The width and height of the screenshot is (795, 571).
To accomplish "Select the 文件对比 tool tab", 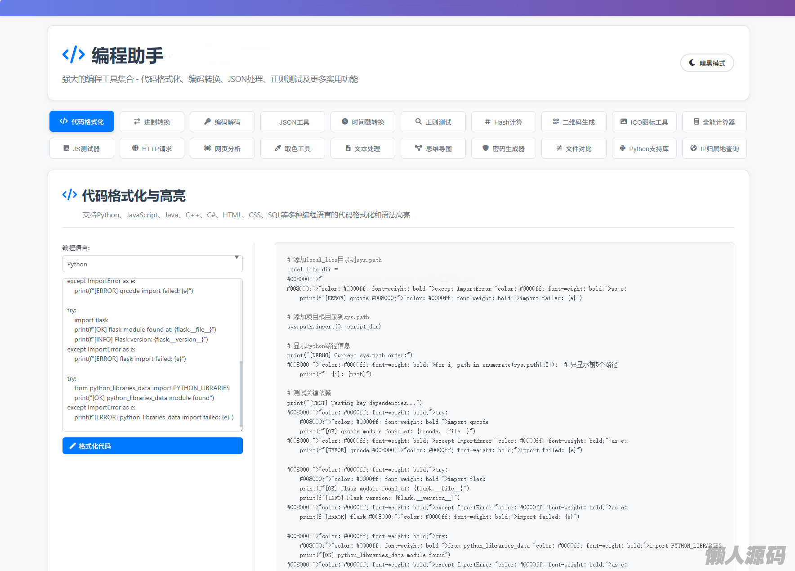I will 574,148.
